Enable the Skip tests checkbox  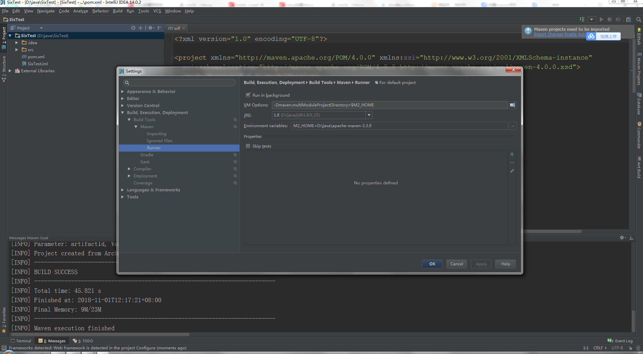248,146
